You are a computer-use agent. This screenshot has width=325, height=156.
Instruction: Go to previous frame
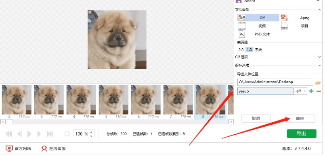click(20, 134)
